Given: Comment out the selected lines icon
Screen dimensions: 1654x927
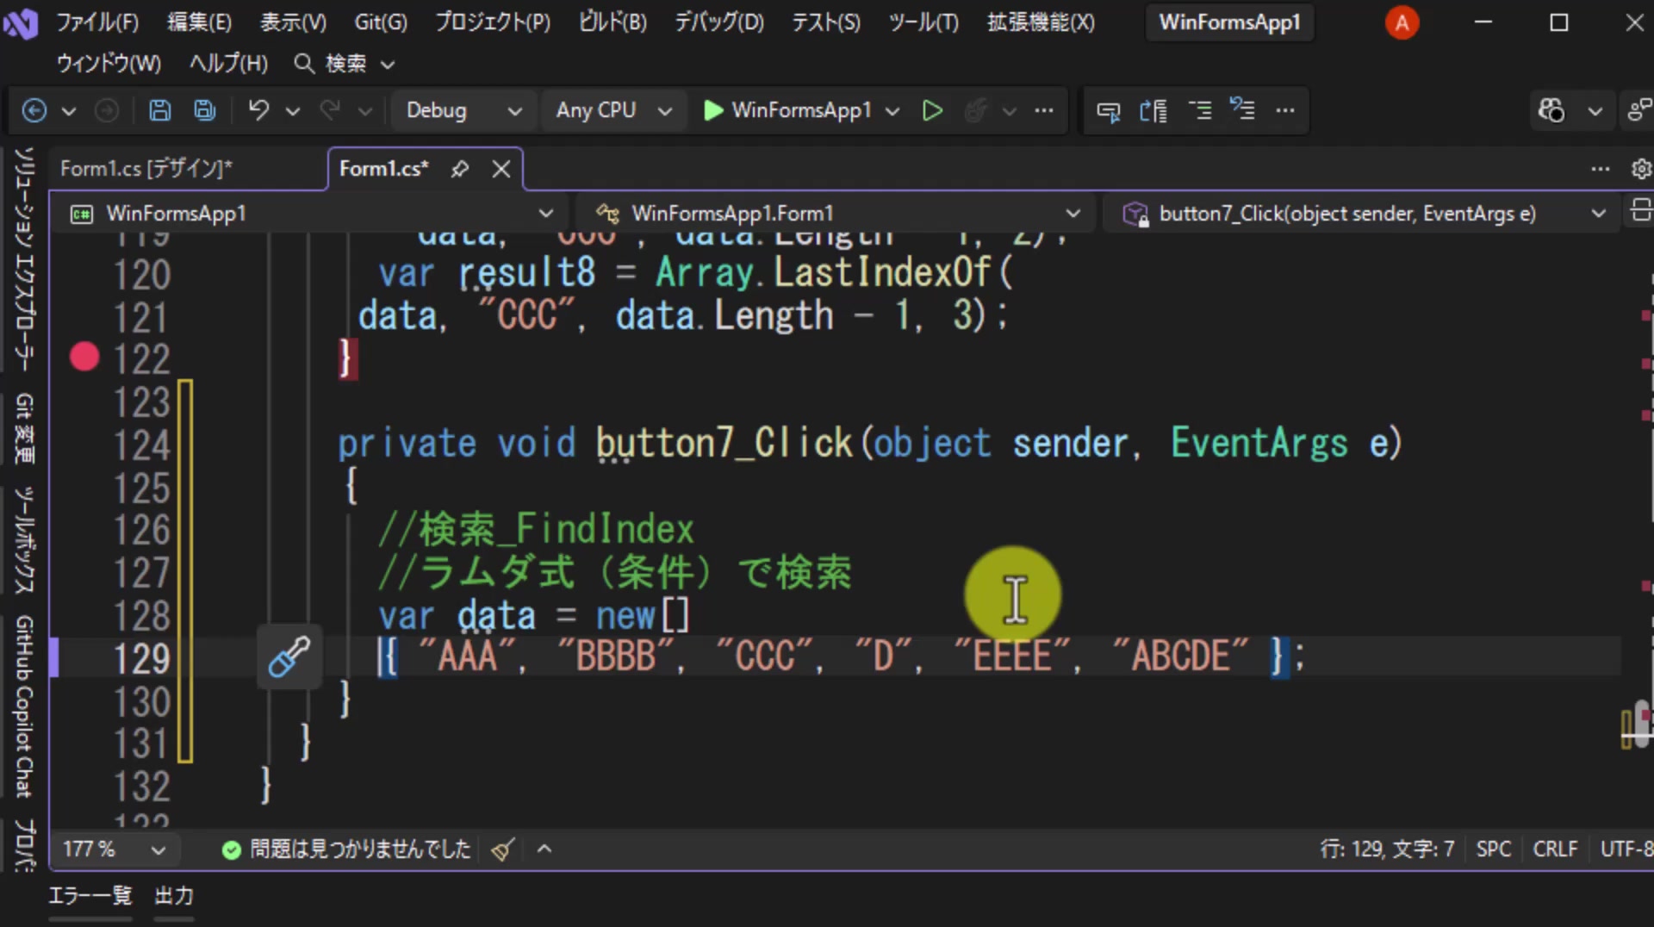Looking at the screenshot, I should 1200,110.
